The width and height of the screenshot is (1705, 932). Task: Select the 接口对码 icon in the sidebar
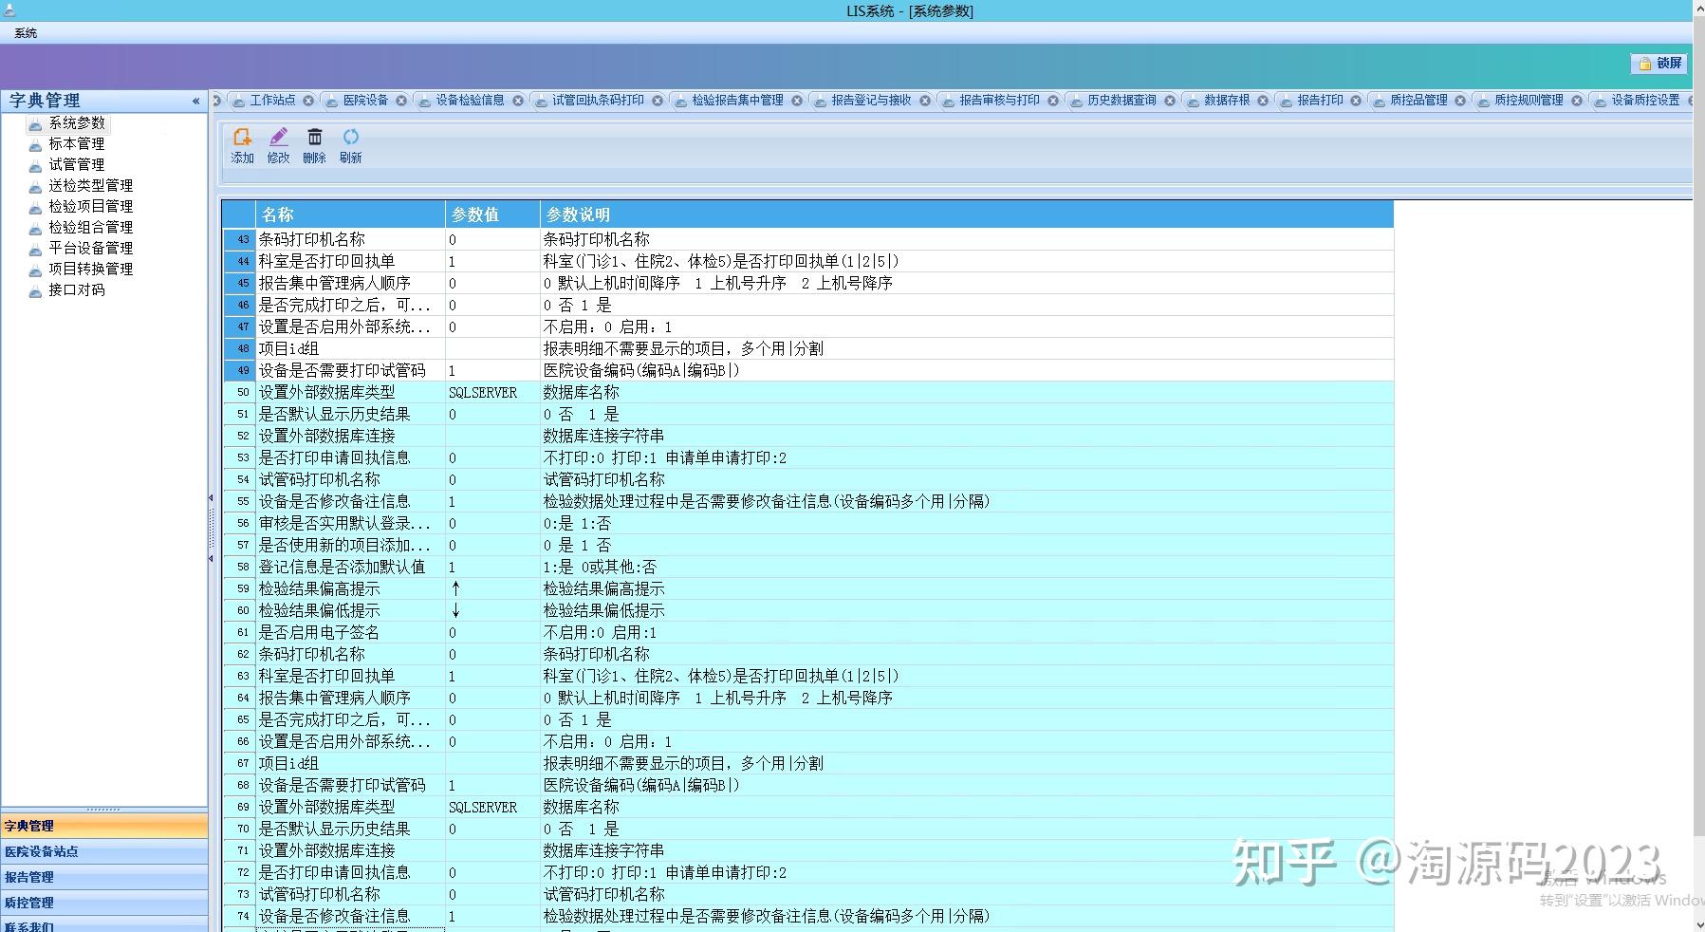34,291
